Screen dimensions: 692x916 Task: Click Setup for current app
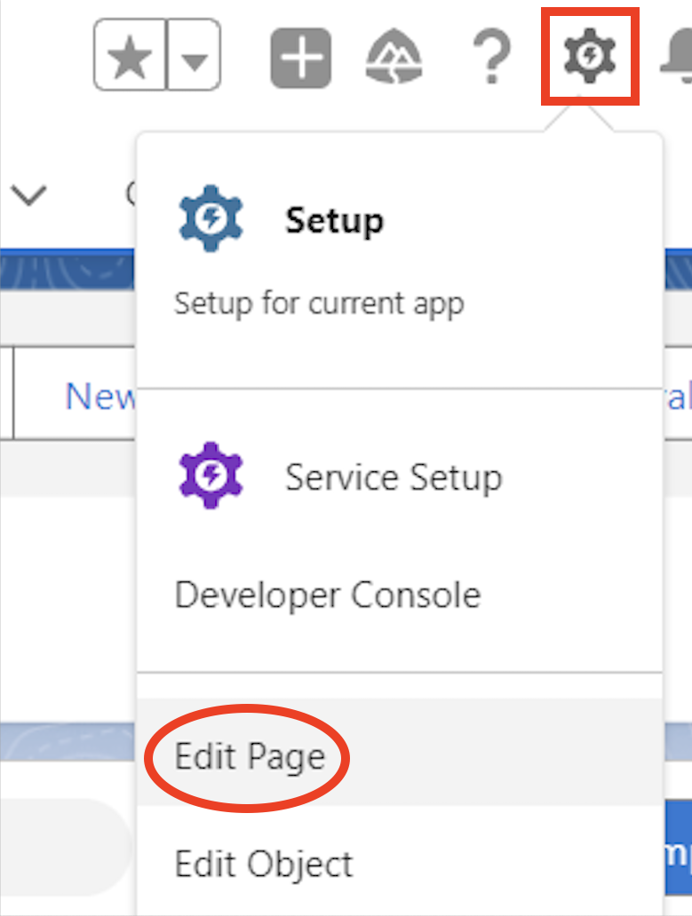(320, 303)
